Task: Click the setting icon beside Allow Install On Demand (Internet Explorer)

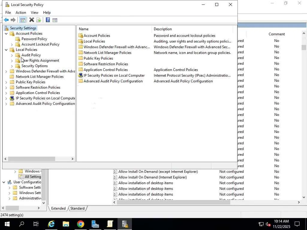Action: pyautogui.click(x=115, y=177)
